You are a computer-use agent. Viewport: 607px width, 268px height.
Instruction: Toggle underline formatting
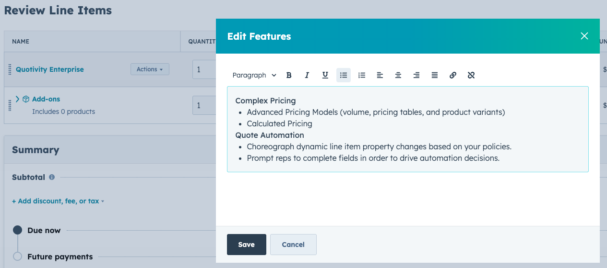coord(325,75)
